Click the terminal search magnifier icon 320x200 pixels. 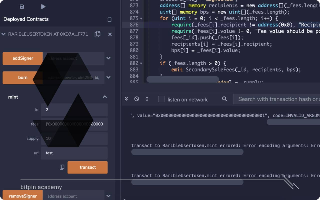(224, 99)
